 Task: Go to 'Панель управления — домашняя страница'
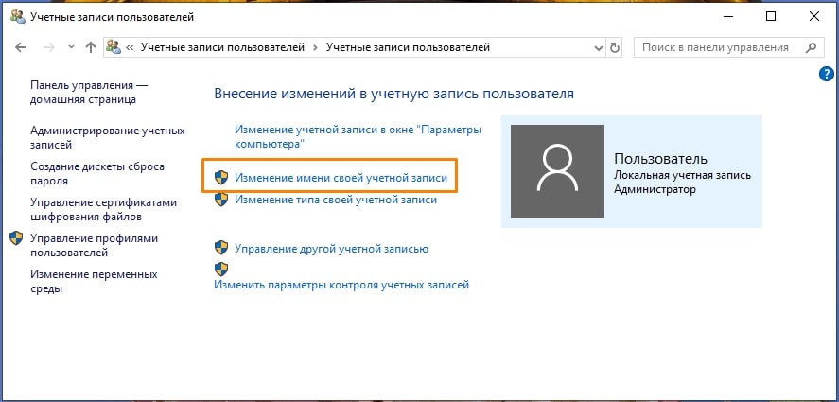[89, 92]
